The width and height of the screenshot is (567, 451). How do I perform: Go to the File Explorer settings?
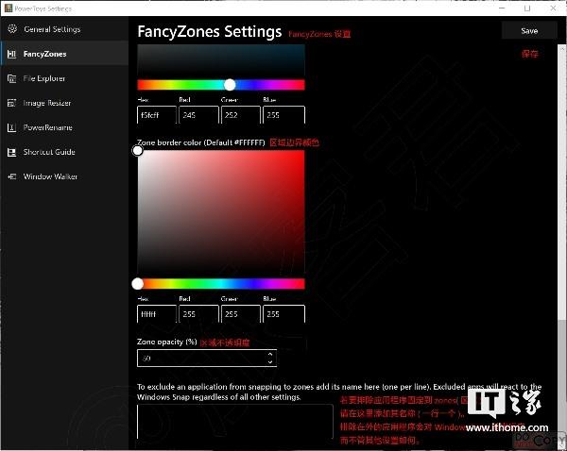(64, 78)
